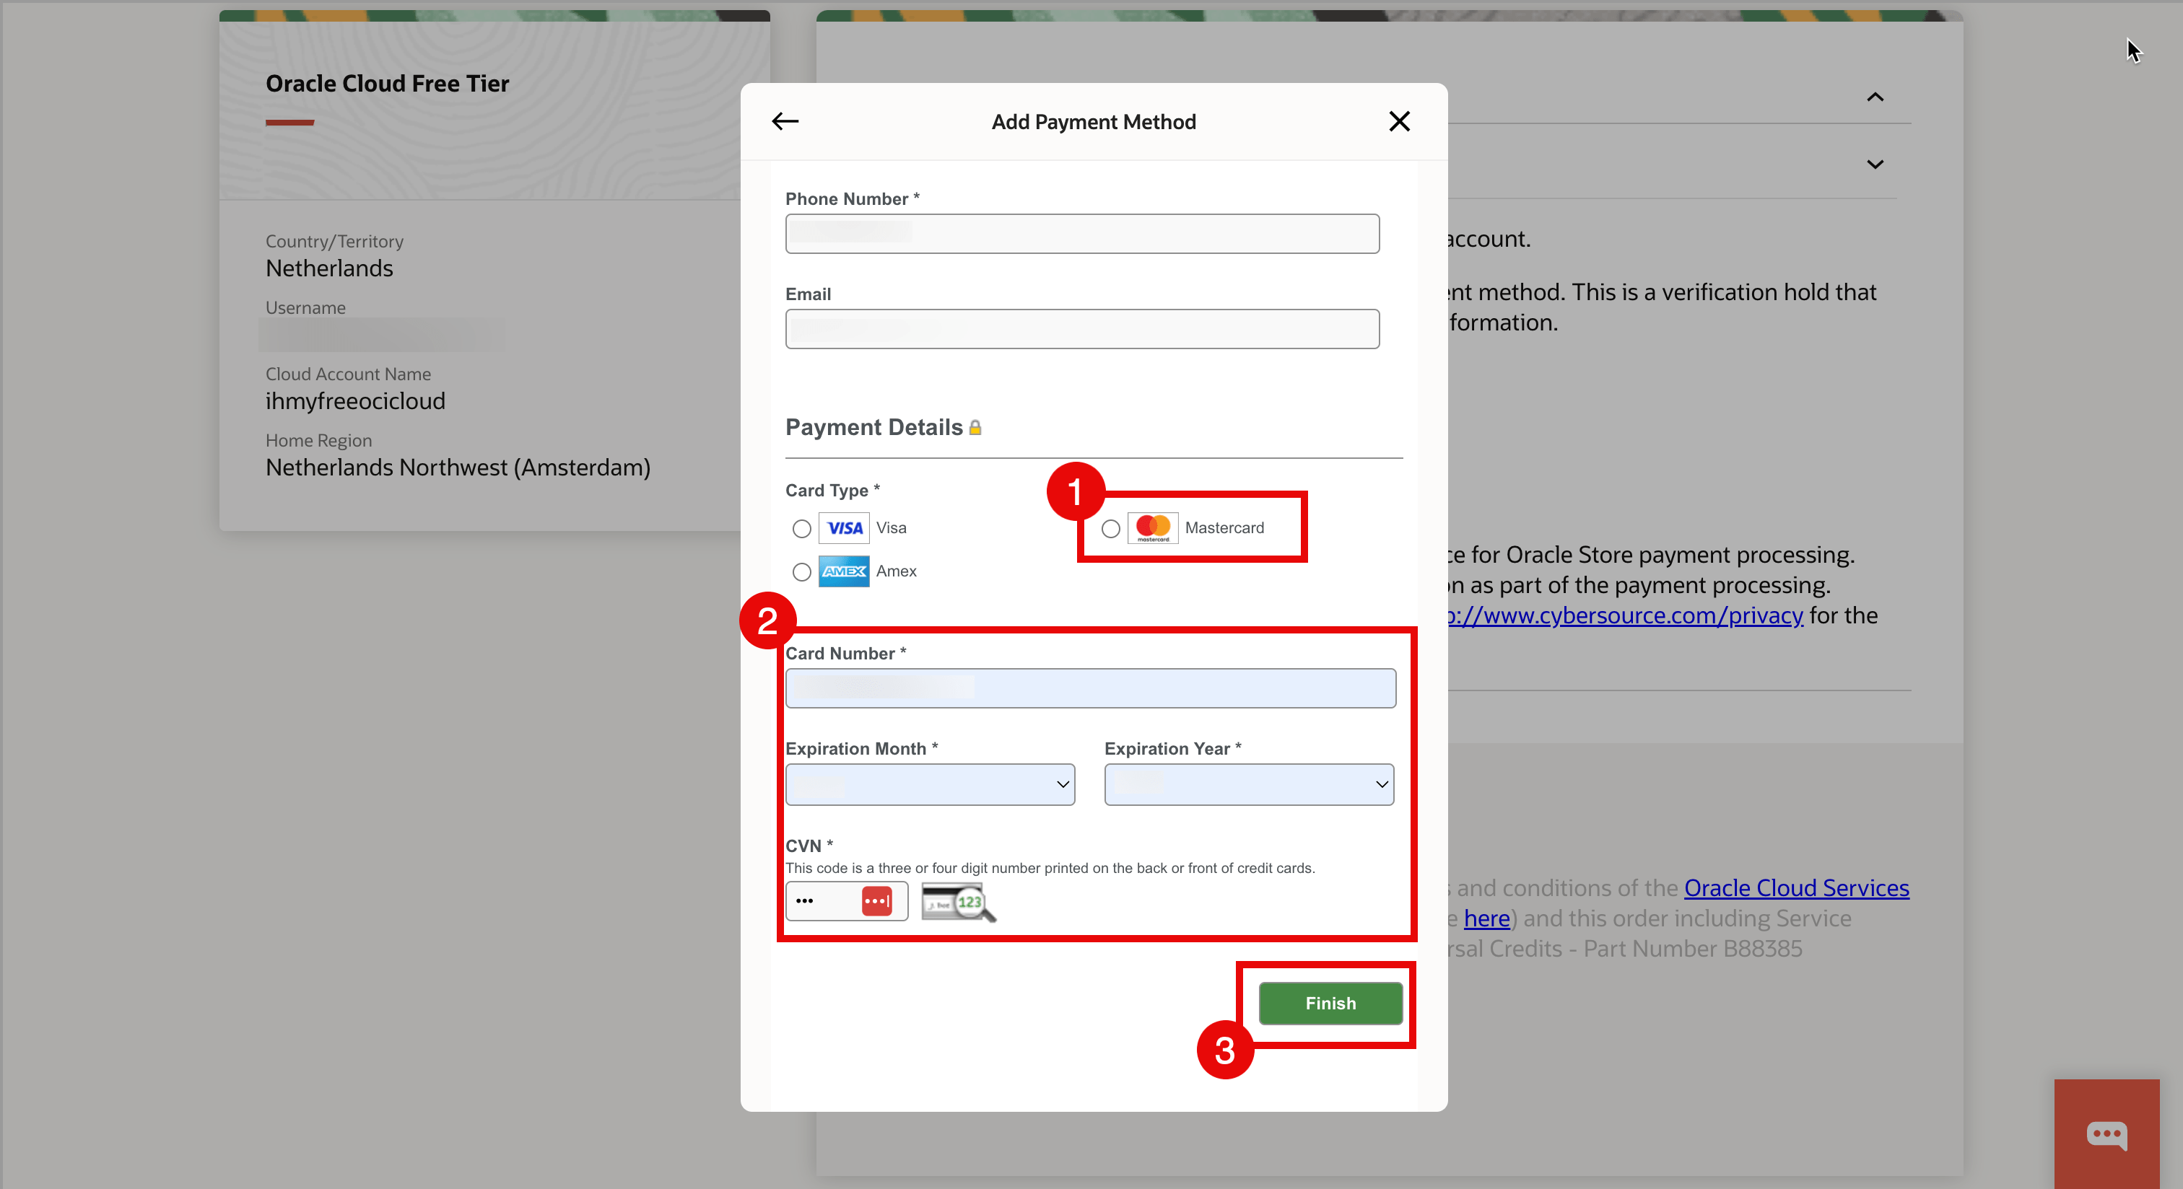The width and height of the screenshot is (2183, 1189).
Task: Click the padlock icon beside Payment Details
Action: pyautogui.click(x=975, y=428)
